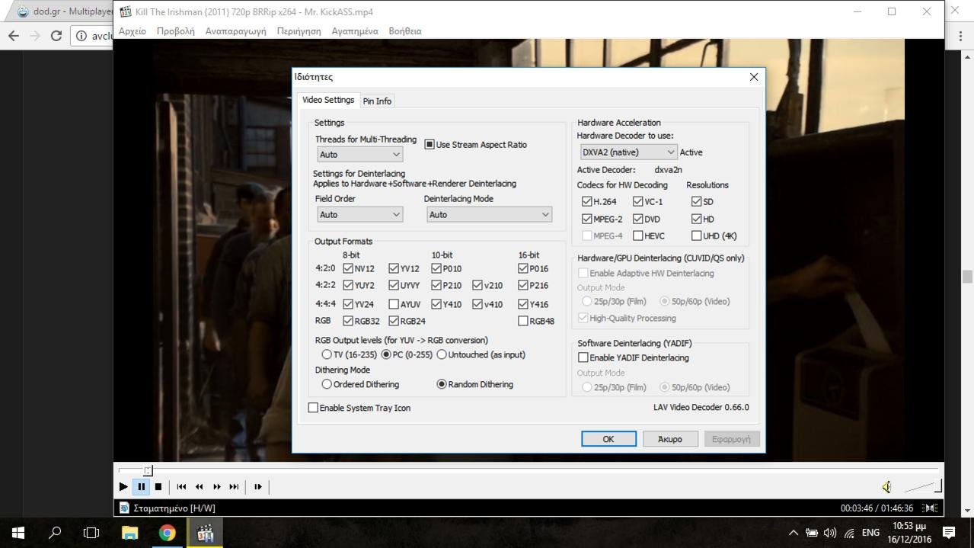Choose Ordered Dithering mode
The height and width of the screenshot is (548, 974).
[327, 385]
